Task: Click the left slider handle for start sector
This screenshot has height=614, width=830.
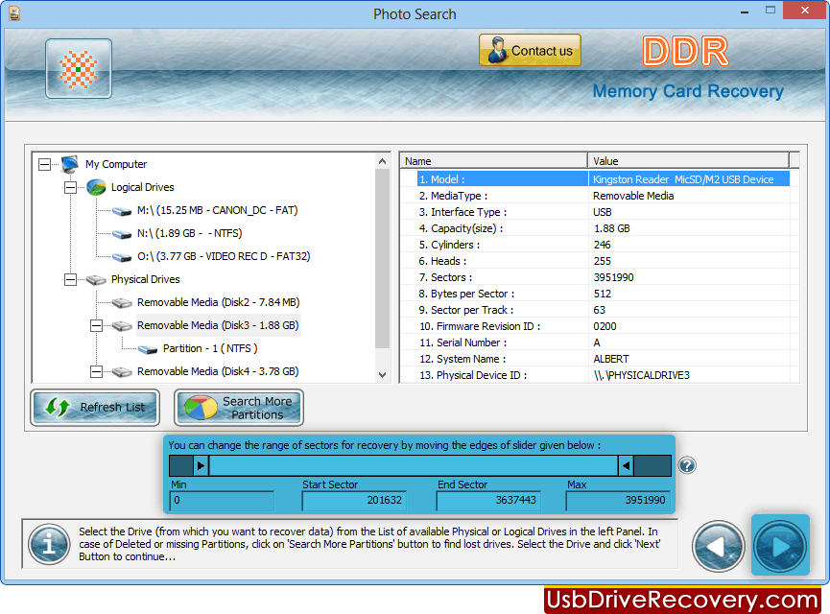Action: click(202, 466)
